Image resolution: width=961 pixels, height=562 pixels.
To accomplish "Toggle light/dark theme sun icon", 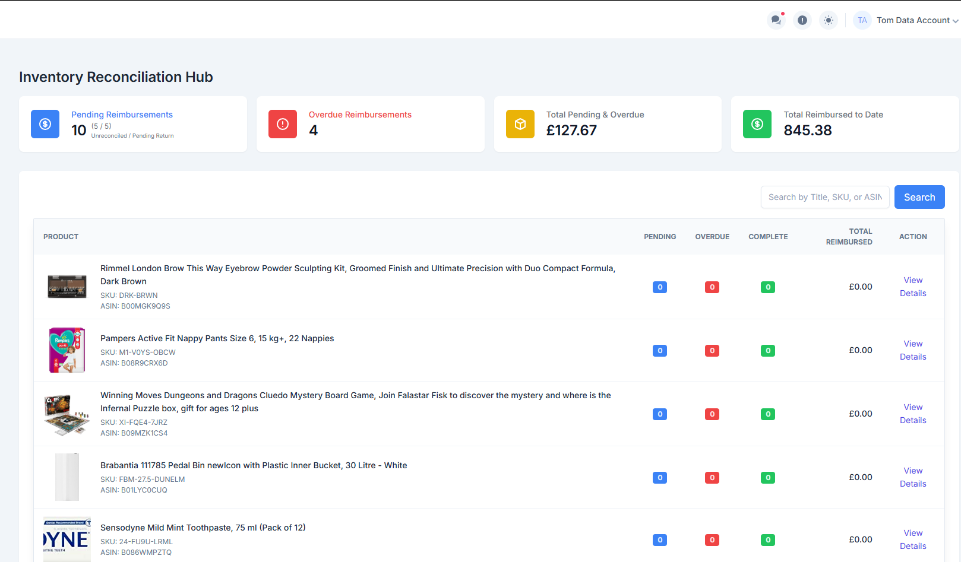I will pos(829,20).
